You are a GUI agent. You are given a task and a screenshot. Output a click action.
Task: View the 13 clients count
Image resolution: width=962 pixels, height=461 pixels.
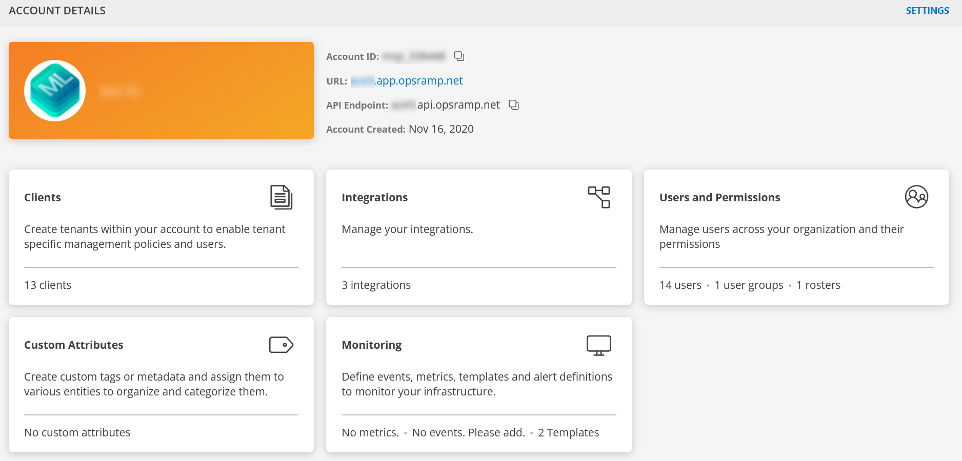(48, 285)
